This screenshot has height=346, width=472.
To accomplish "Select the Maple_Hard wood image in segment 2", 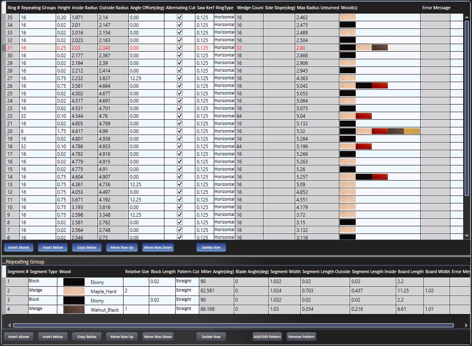I will (x=74, y=291).
